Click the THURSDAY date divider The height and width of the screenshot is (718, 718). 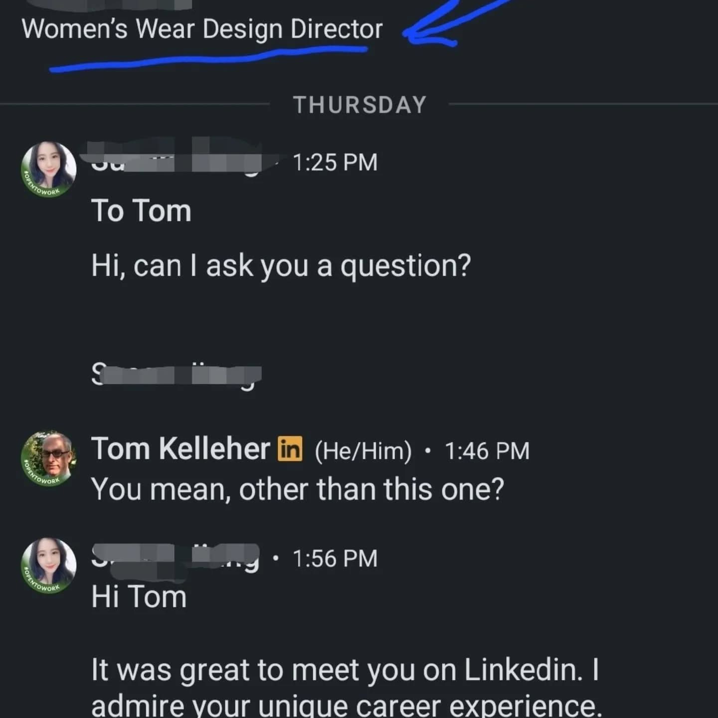click(x=359, y=105)
